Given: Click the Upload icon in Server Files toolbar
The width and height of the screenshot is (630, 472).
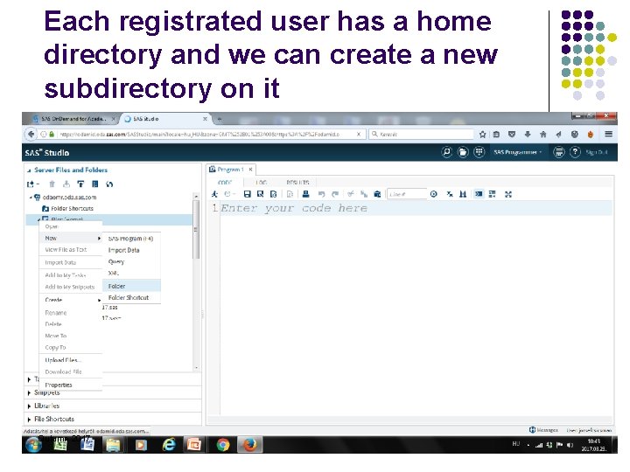Looking at the screenshot, I should point(80,184).
